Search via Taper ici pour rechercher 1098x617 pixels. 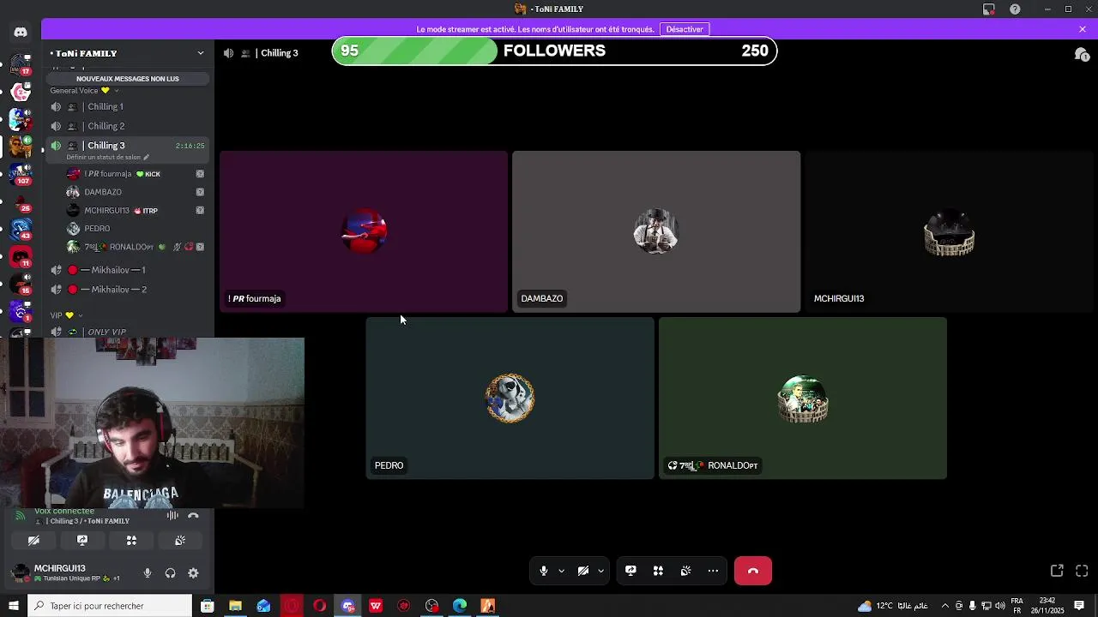point(110,606)
